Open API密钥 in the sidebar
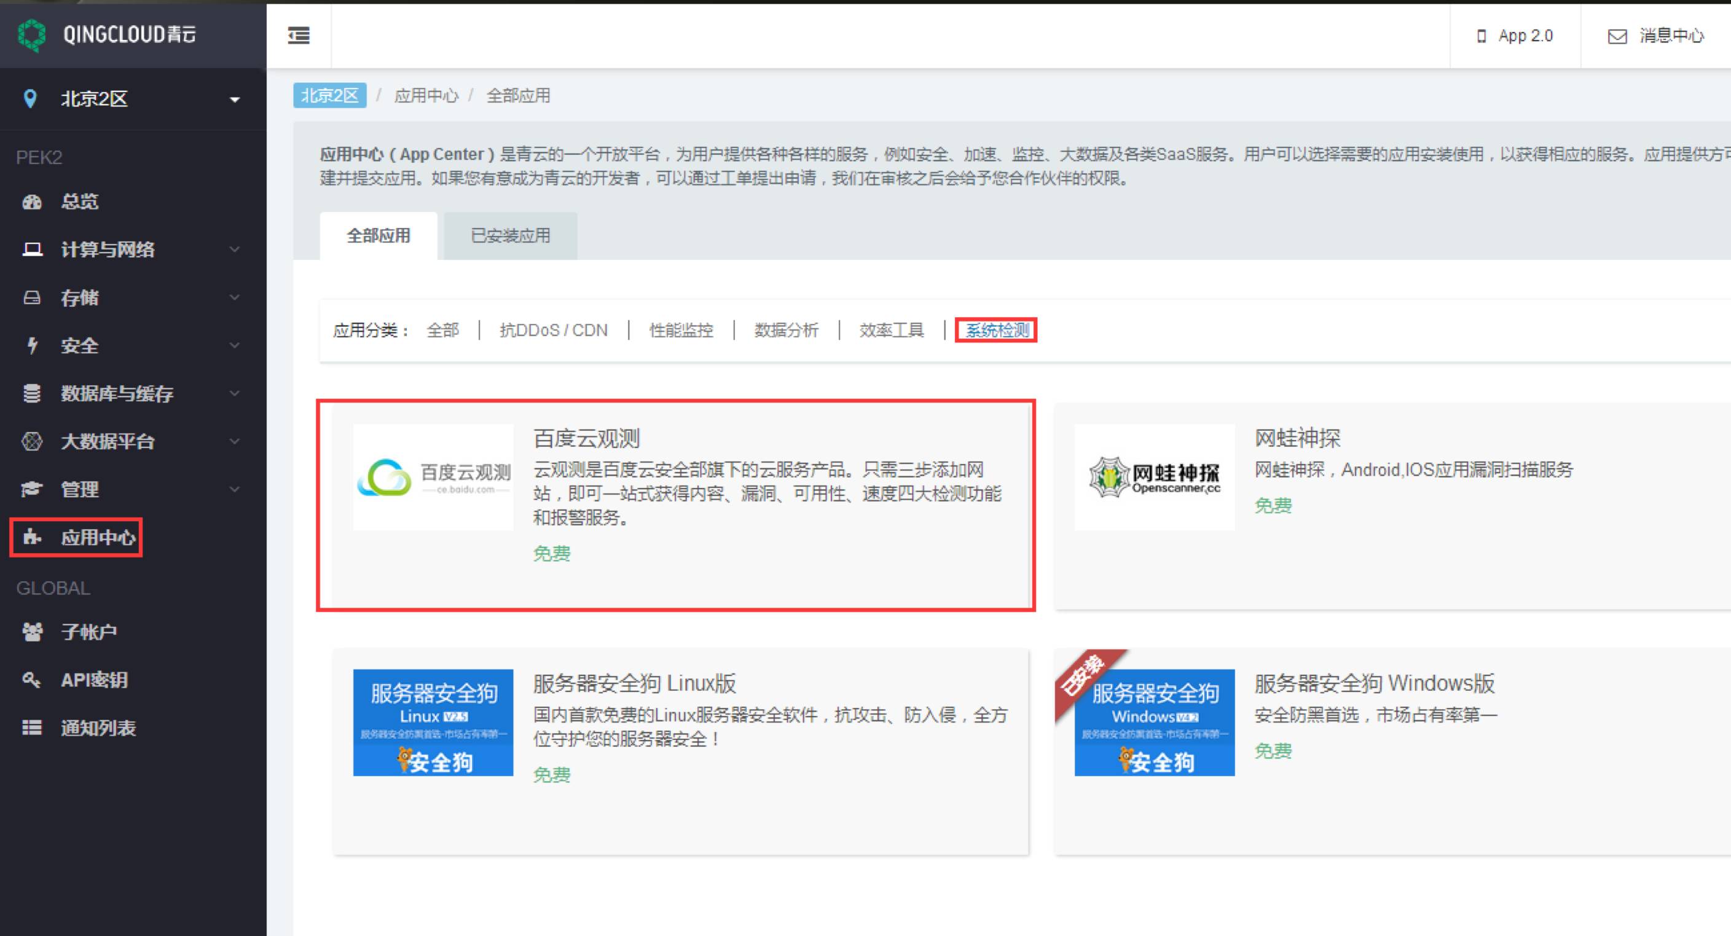1731x936 pixels. 94,680
